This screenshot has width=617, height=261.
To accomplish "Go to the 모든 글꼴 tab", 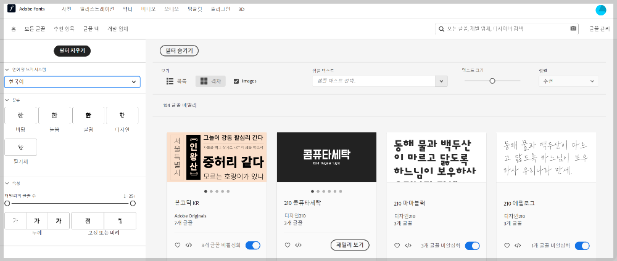I will [x=35, y=29].
